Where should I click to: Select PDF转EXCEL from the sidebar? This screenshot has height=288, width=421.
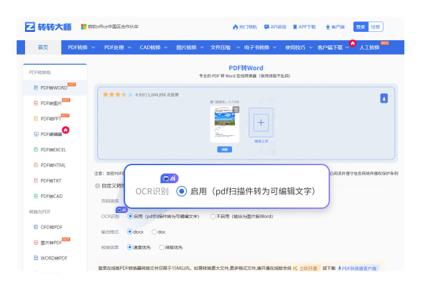point(53,149)
